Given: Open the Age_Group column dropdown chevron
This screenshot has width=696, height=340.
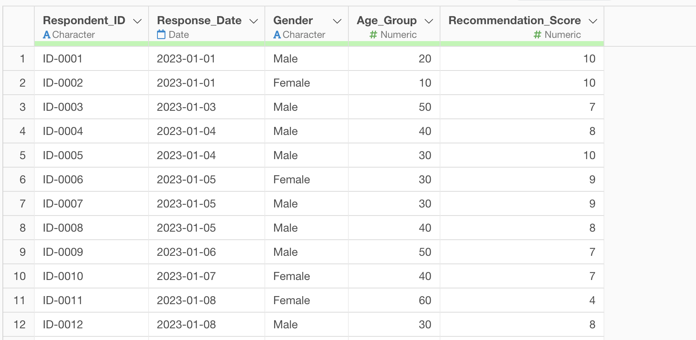Looking at the screenshot, I should coord(429,21).
